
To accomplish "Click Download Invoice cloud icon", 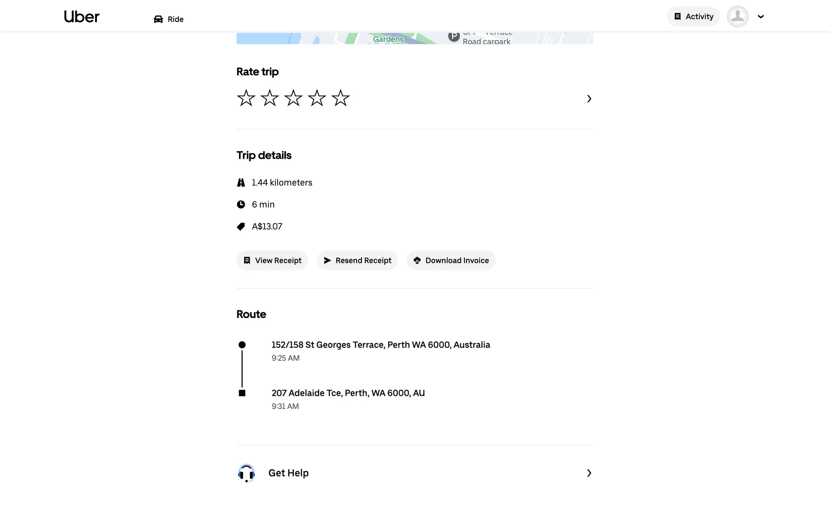I will pos(417,260).
